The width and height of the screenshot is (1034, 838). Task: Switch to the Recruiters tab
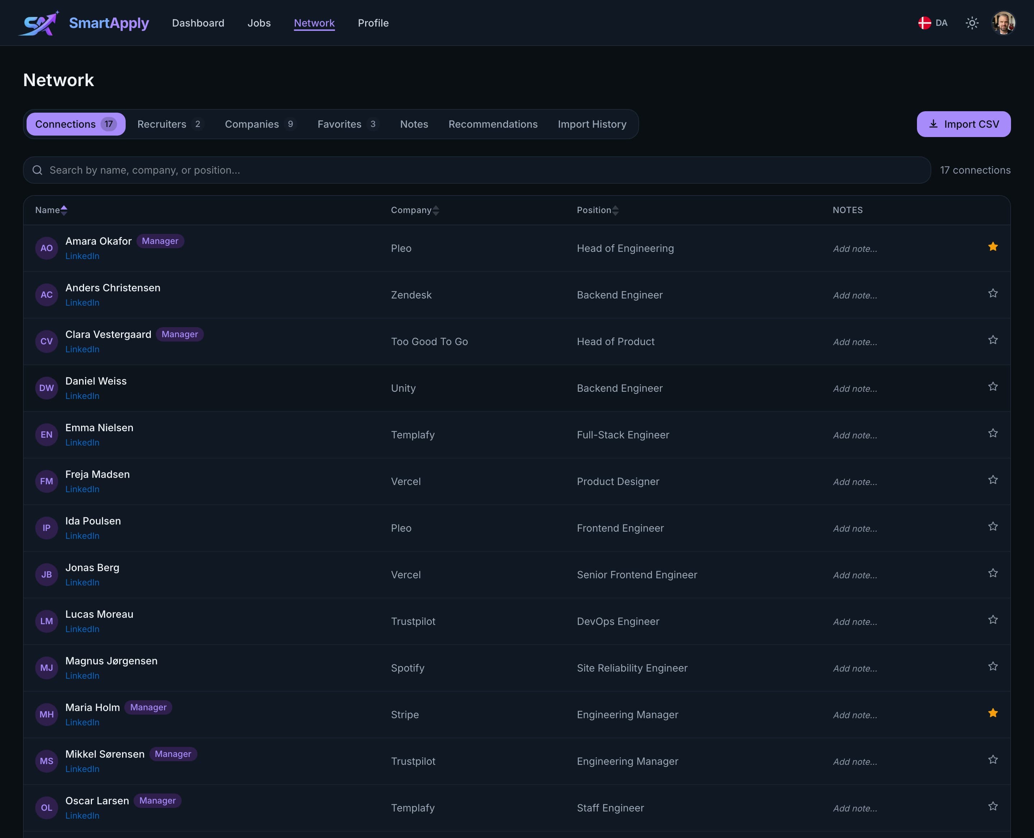(170, 124)
